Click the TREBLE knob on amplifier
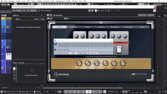Viewport: 167px width, 94px height. click(105, 63)
